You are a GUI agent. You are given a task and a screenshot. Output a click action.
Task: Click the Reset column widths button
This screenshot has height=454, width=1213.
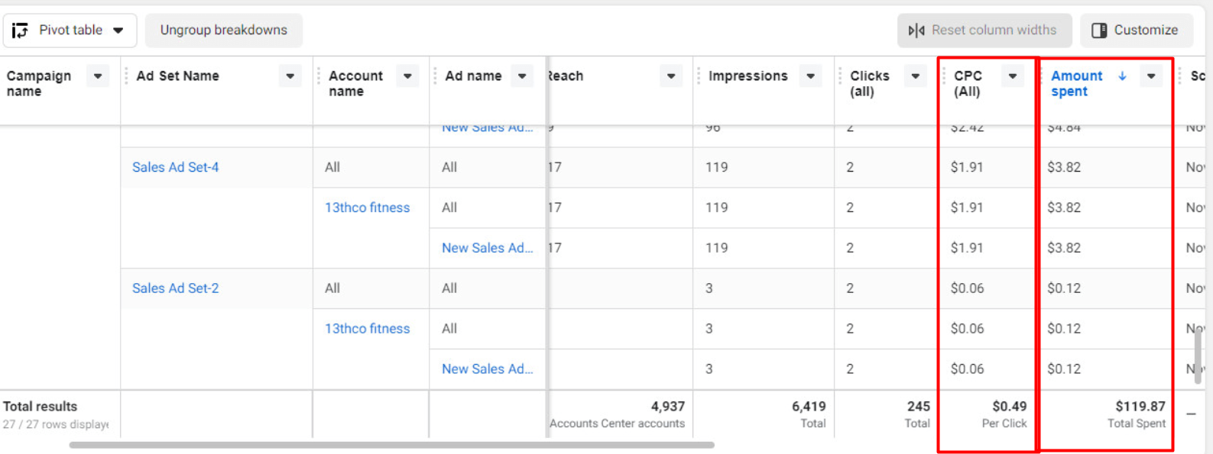pos(984,31)
